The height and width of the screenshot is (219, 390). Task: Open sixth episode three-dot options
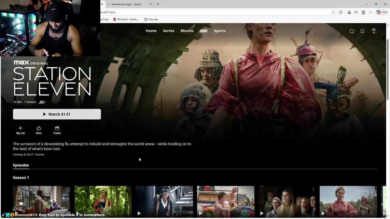pyautogui.click(x=374, y=189)
